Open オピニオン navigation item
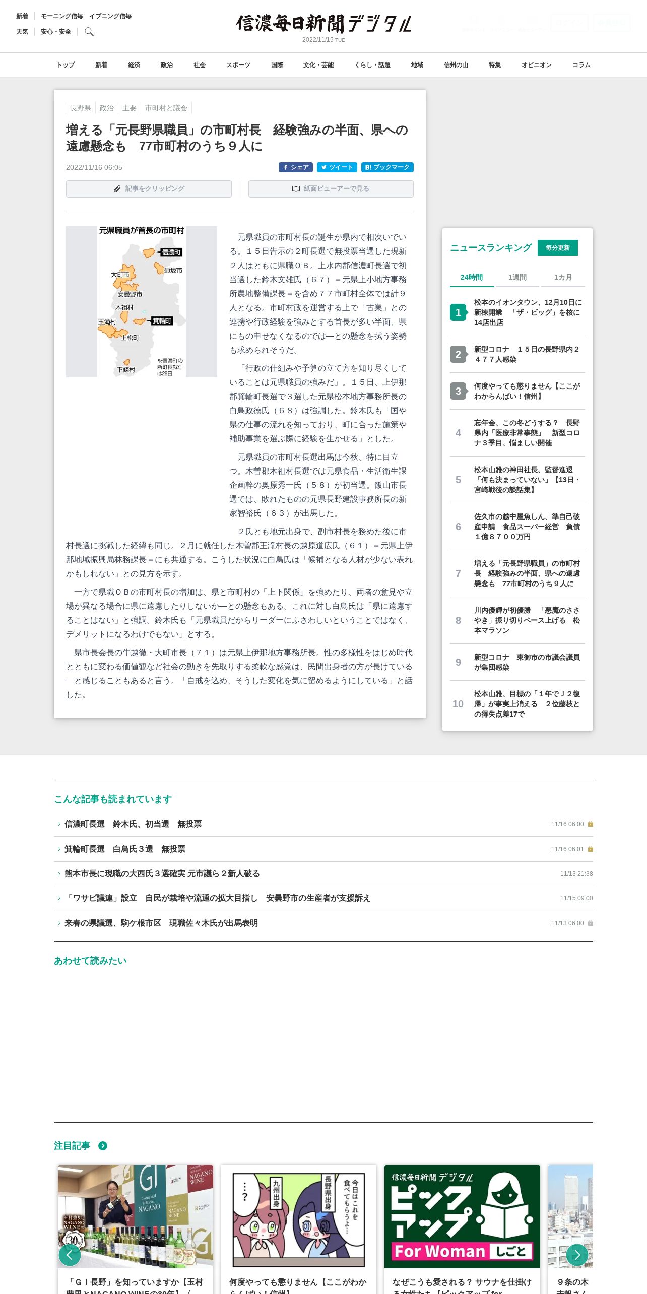647x1294 pixels. coord(537,65)
